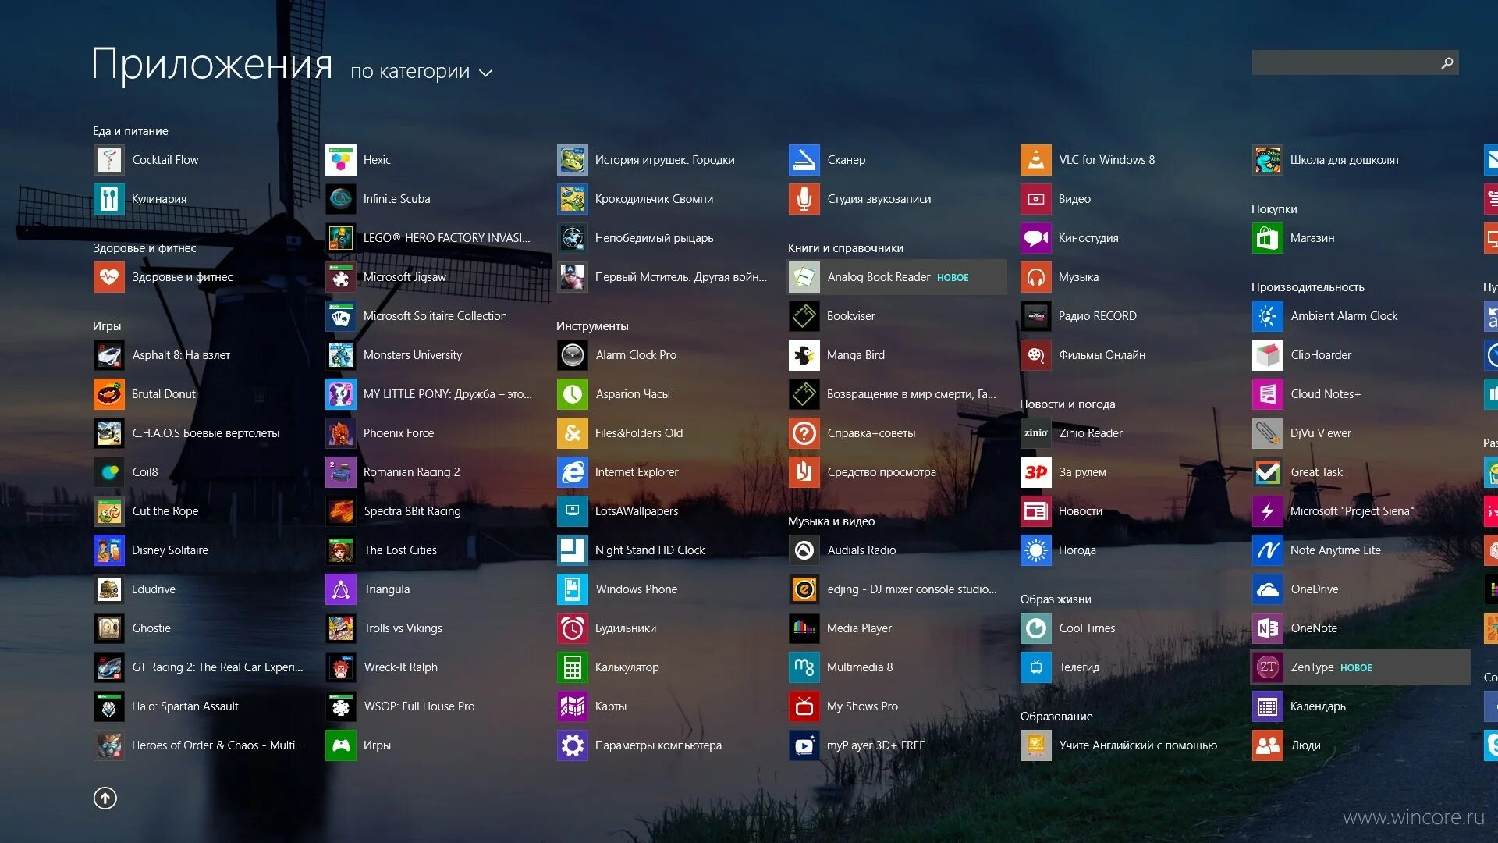Click the search icon top right
The height and width of the screenshot is (843, 1498).
tap(1446, 62)
